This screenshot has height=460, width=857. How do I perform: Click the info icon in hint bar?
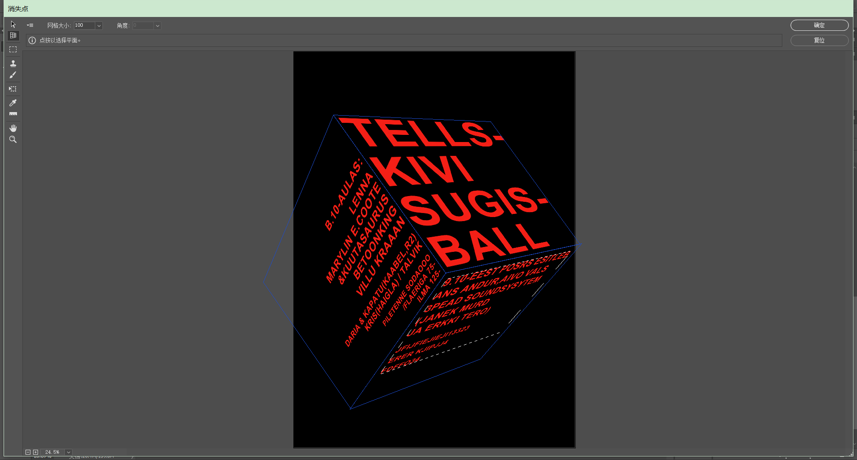coord(32,40)
